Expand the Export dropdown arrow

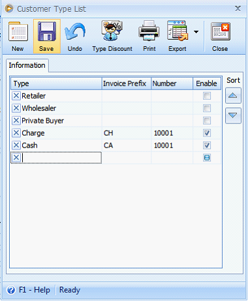point(196,32)
